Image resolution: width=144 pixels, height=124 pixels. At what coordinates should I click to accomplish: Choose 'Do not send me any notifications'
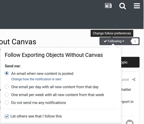coord(7,103)
